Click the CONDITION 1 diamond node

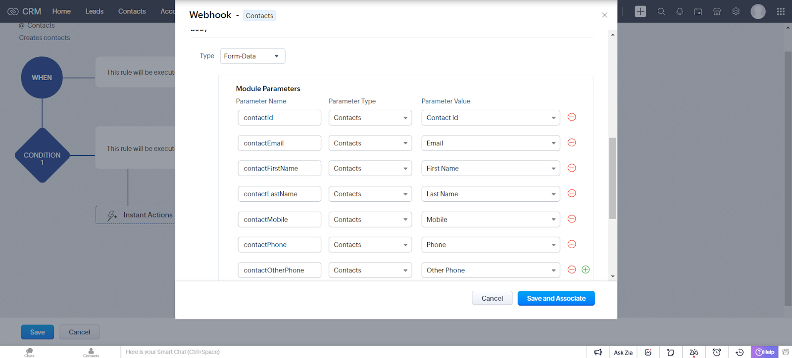pyautogui.click(x=42, y=155)
